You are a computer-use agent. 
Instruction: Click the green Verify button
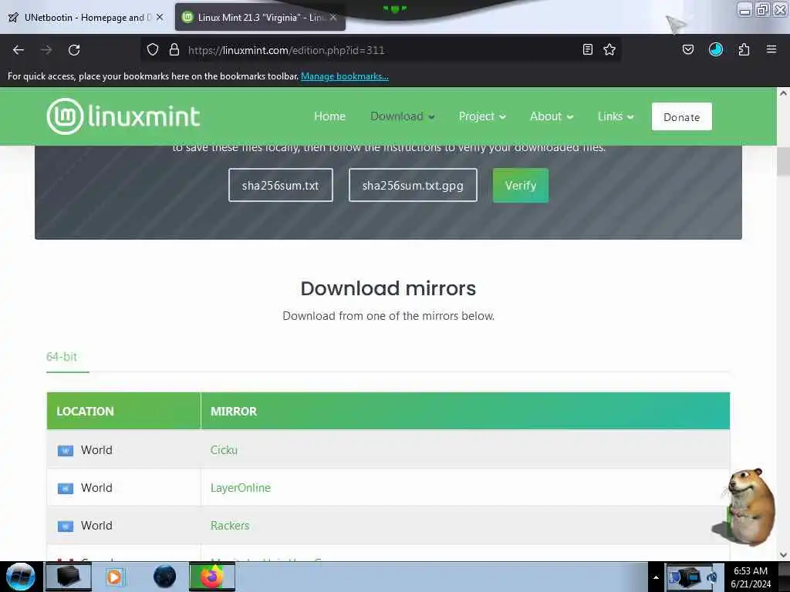pyautogui.click(x=521, y=185)
